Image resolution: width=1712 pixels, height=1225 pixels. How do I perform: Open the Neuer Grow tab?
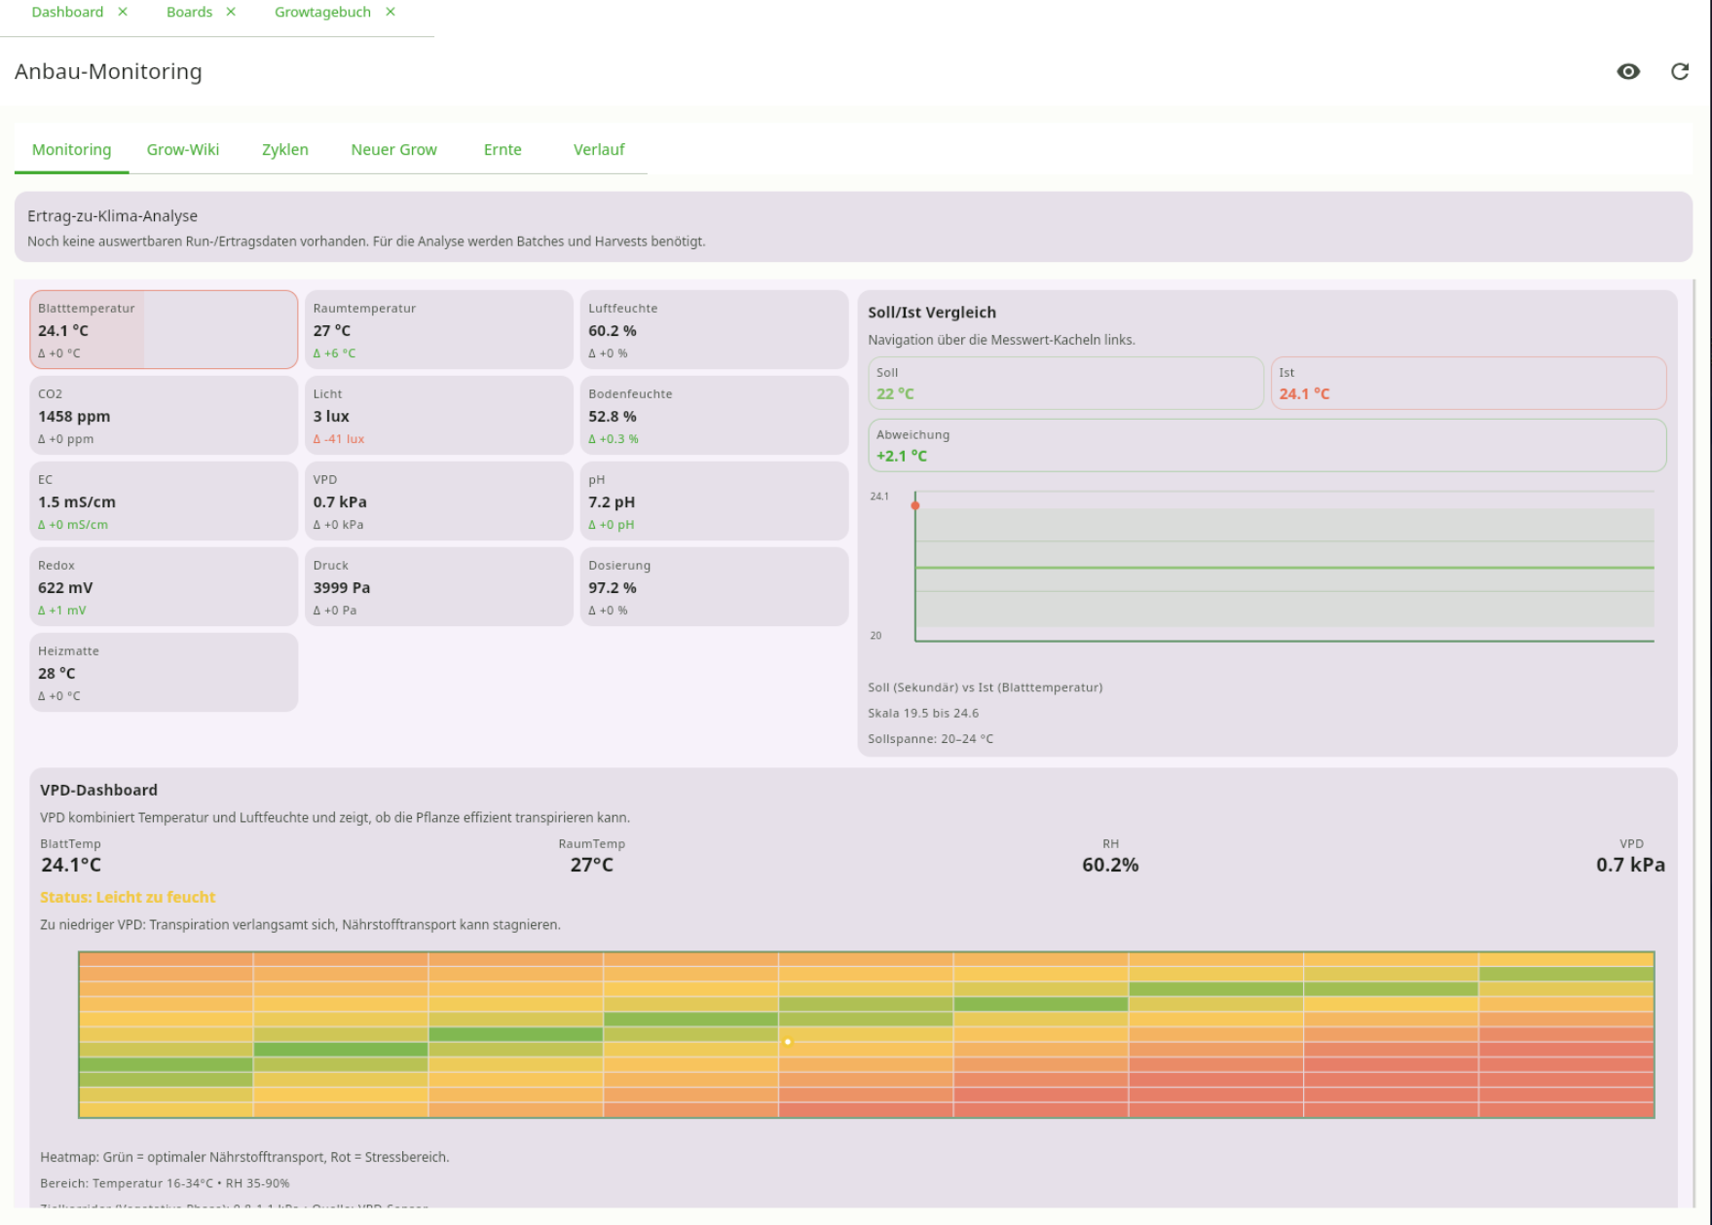coord(393,150)
